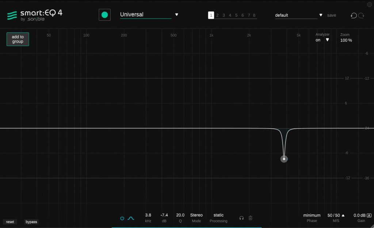
Task: Open the filter shape curve icon
Action: (x=131, y=217)
